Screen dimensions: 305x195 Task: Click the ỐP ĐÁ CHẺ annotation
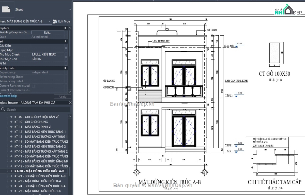tap(109, 81)
